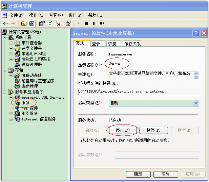Click the 暂停(P) button

(153, 130)
